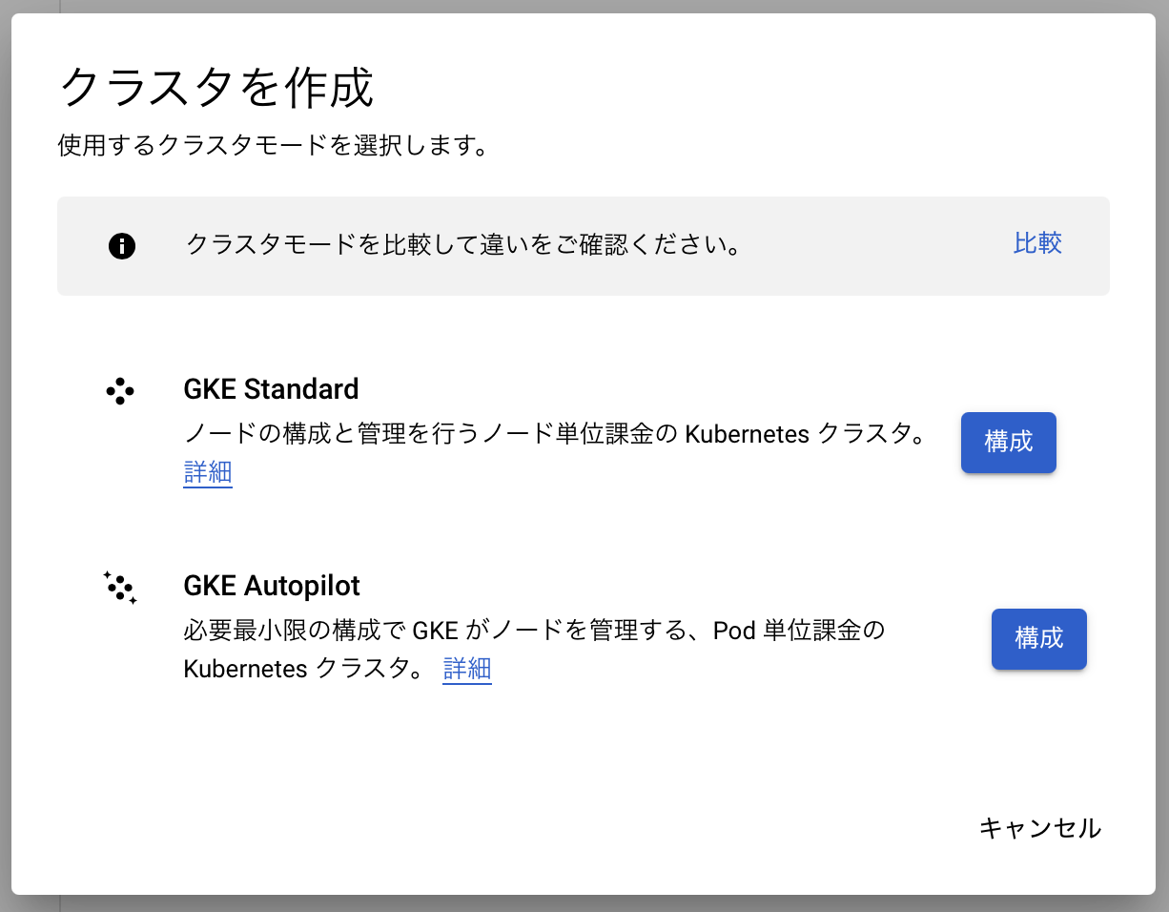This screenshot has height=912, width=1169.
Task: Click the GKE Standard cluster icon
Action: [x=120, y=391]
